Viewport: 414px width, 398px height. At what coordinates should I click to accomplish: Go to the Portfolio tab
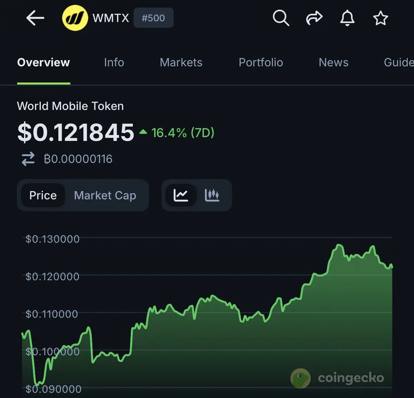(261, 63)
